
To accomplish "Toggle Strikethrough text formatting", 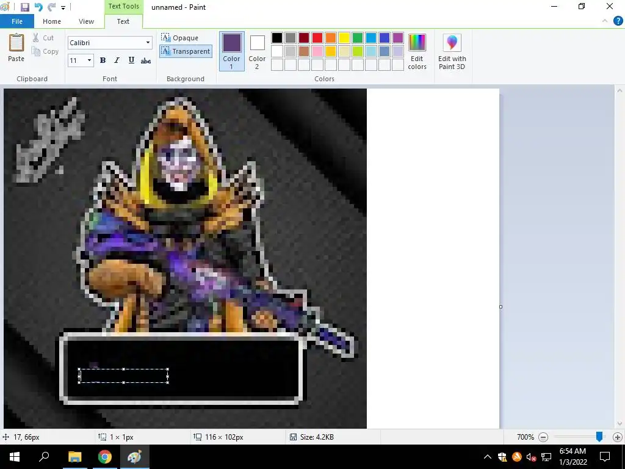I will point(146,60).
